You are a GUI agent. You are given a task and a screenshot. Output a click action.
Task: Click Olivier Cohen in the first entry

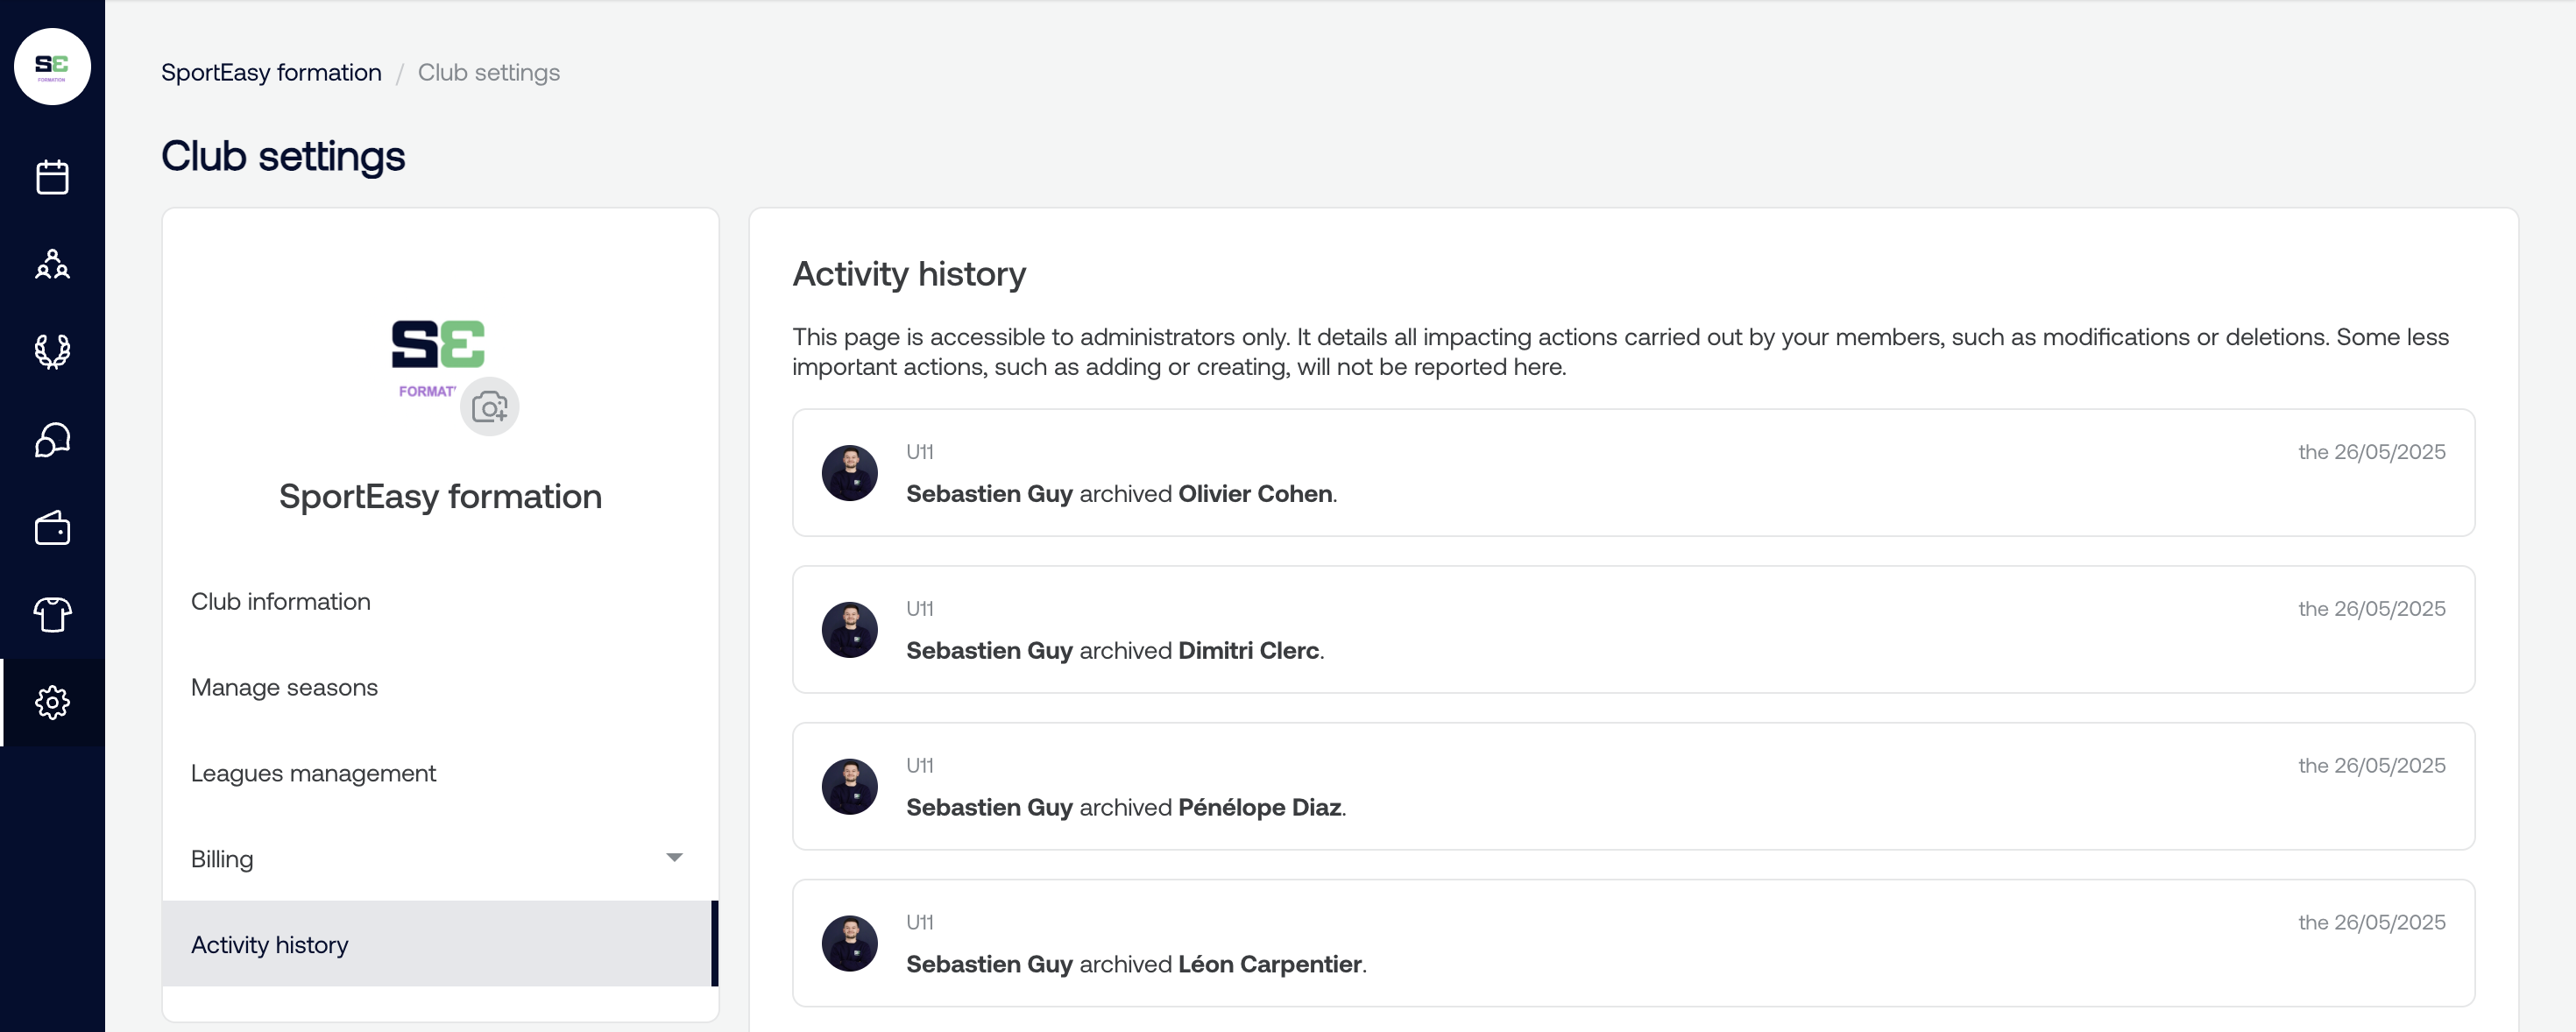tap(1255, 493)
